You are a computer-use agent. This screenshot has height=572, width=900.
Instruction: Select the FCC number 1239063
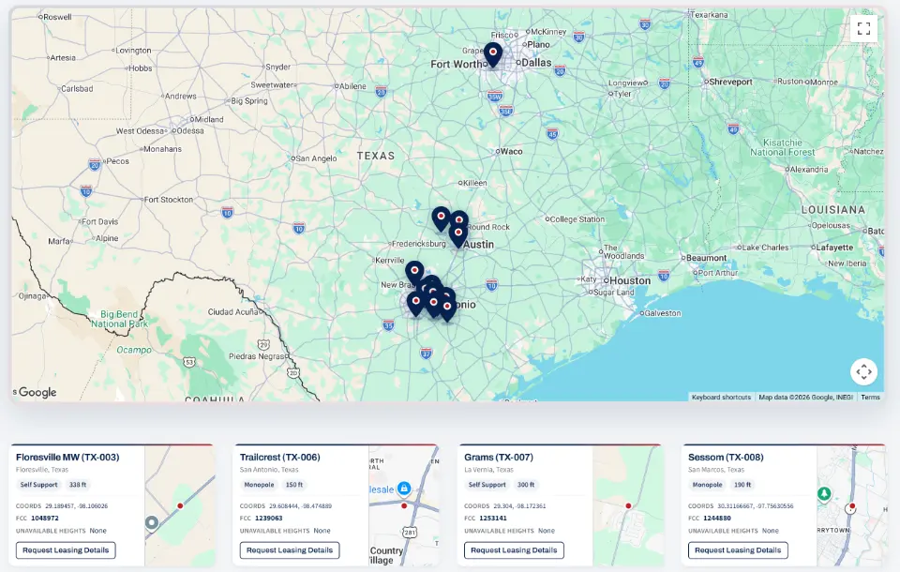tap(269, 518)
